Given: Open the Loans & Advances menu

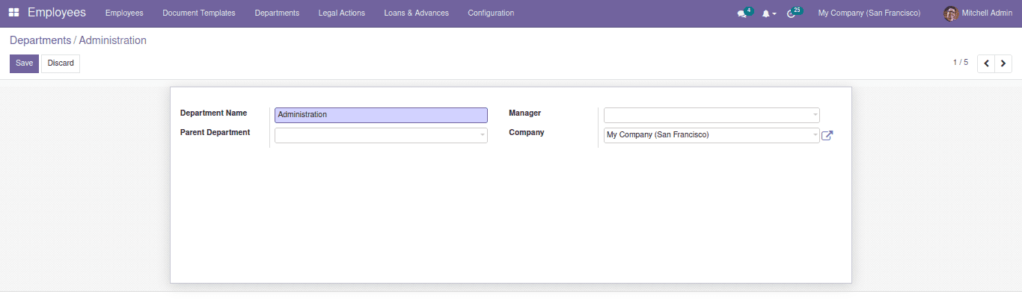Looking at the screenshot, I should tap(416, 13).
